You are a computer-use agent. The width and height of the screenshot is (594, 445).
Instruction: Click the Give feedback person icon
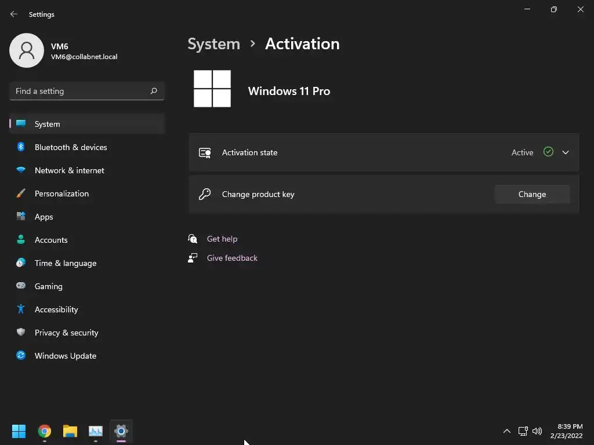(193, 258)
